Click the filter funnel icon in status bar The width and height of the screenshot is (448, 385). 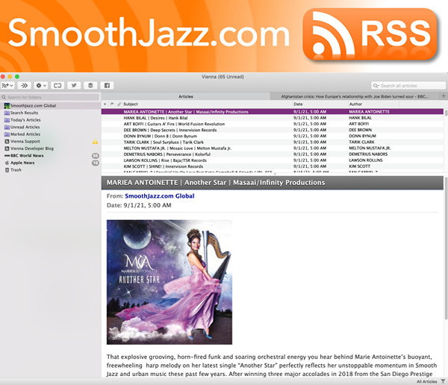[x=443, y=381]
